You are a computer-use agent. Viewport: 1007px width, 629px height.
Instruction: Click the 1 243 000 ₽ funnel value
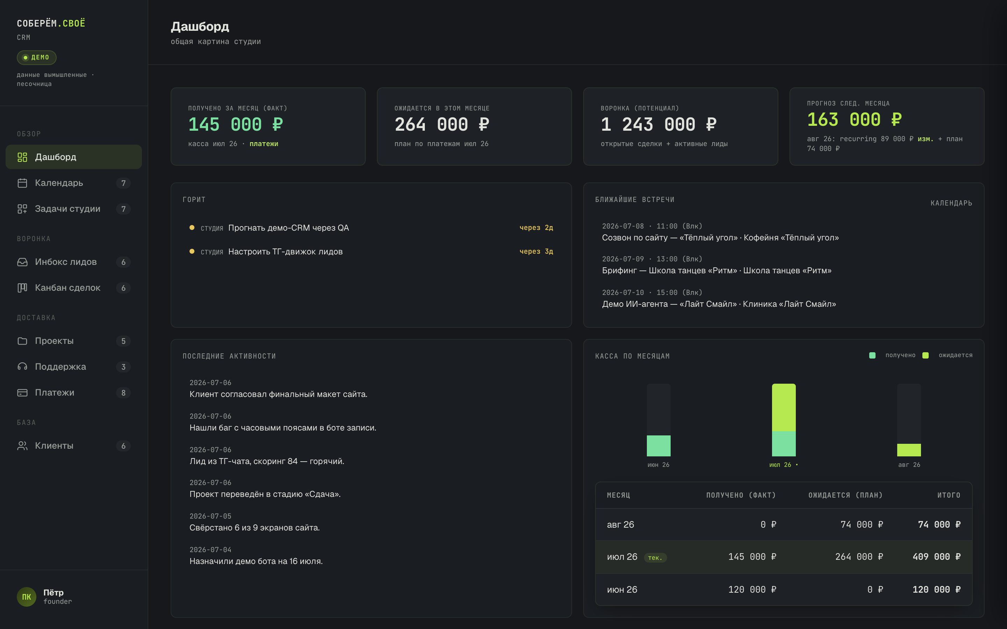point(659,124)
